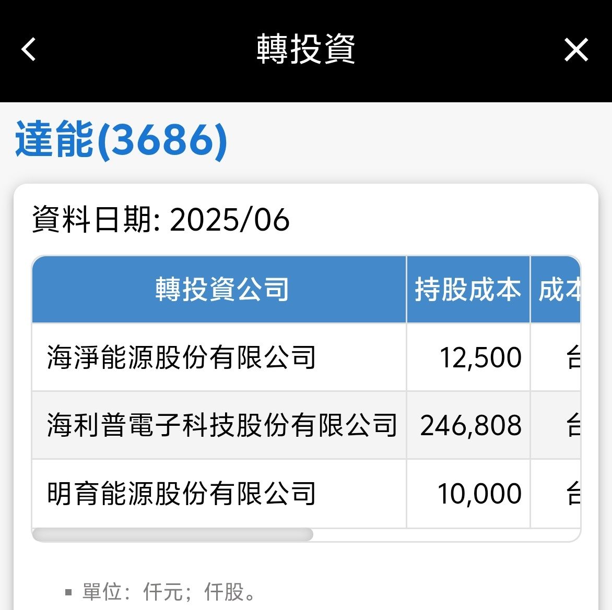Tap the partially visible third column header

coord(557,290)
